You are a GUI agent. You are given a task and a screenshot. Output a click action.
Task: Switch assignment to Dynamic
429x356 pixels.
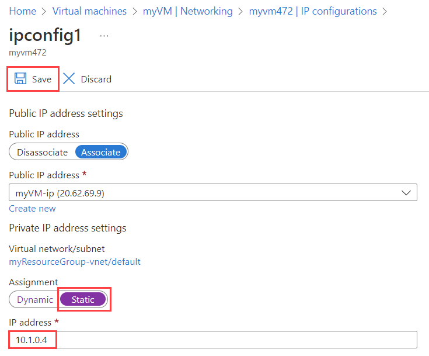click(34, 299)
